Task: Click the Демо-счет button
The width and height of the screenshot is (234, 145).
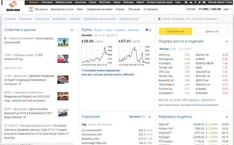Action: click(x=212, y=32)
